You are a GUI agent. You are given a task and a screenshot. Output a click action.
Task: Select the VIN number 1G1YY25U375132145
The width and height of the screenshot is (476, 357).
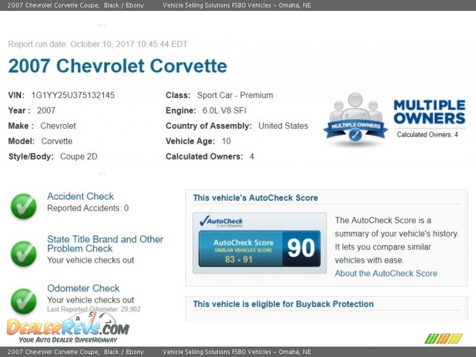pos(73,95)
